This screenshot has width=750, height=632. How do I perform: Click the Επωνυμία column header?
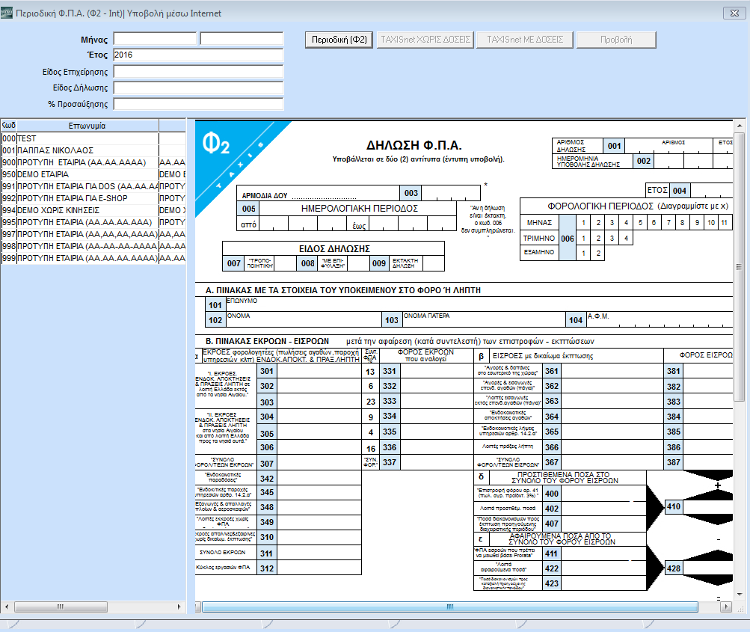pos(87,126)
